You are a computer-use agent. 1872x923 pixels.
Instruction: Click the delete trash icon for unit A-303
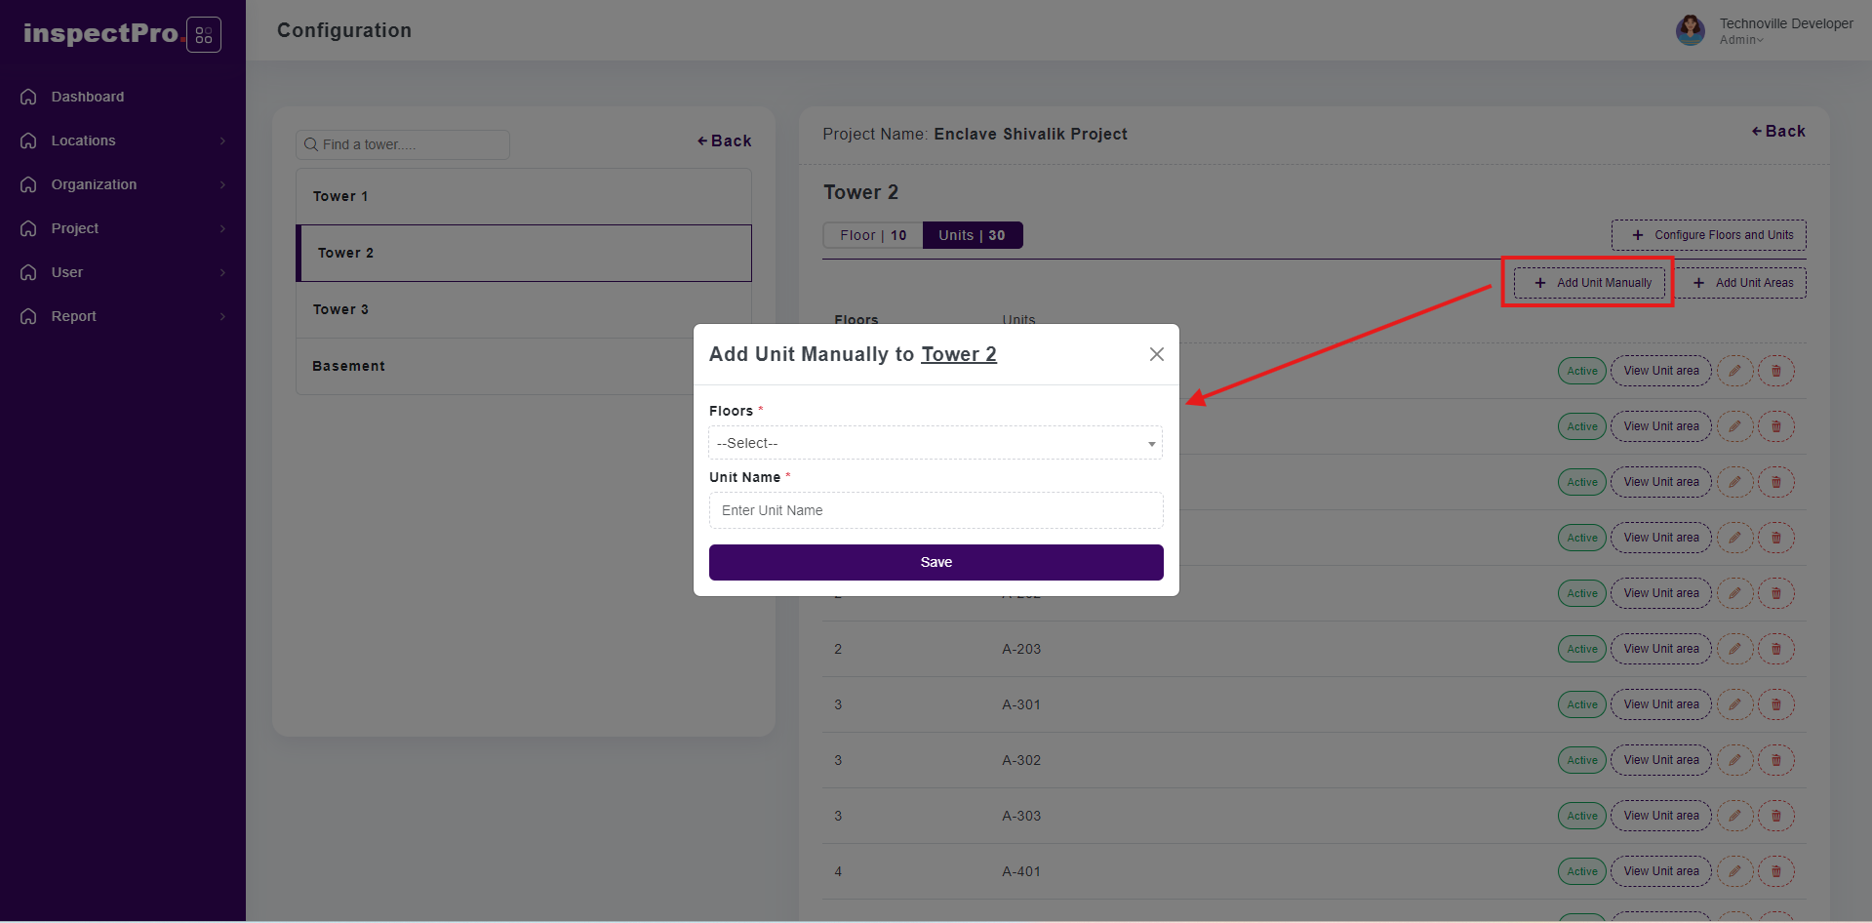click(1775, 816)
